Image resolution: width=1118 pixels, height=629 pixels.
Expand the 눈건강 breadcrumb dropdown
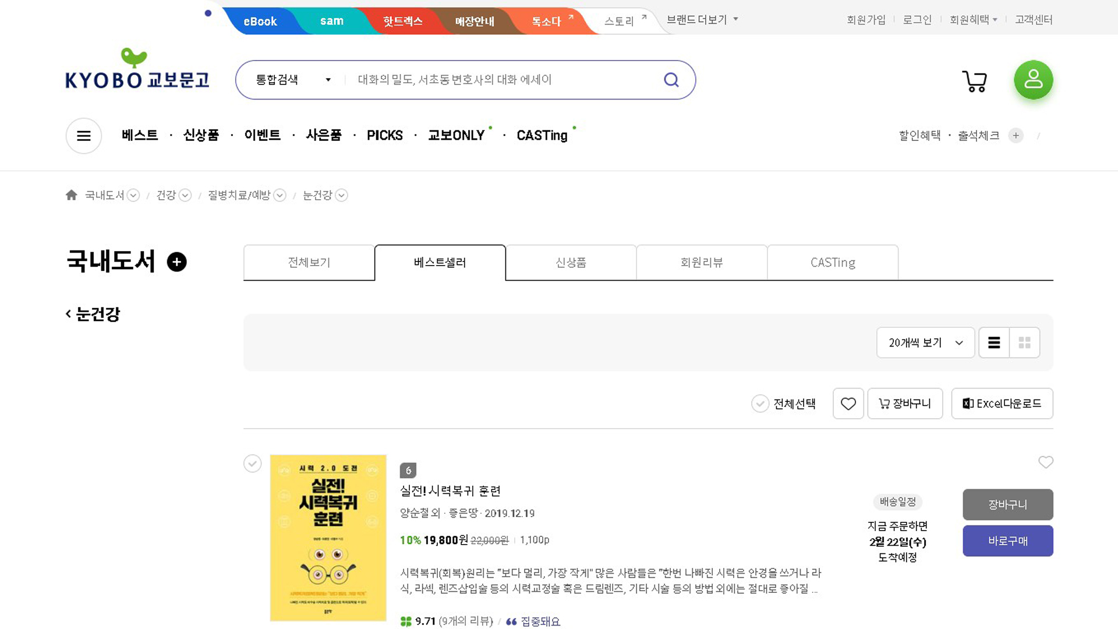click(x=342, y=196)
